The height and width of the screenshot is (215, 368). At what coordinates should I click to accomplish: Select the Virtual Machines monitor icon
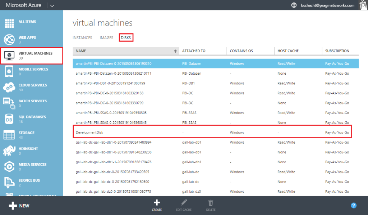pos(9,56)
